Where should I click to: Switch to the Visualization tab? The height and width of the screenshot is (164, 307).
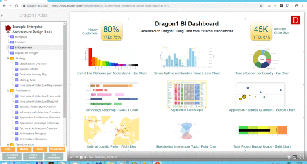click(57, 149)
